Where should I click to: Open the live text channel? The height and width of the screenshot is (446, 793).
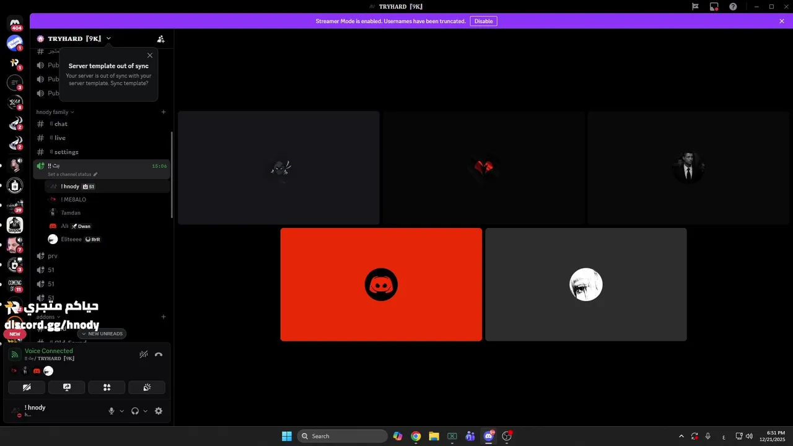click(x=102, y=138)
